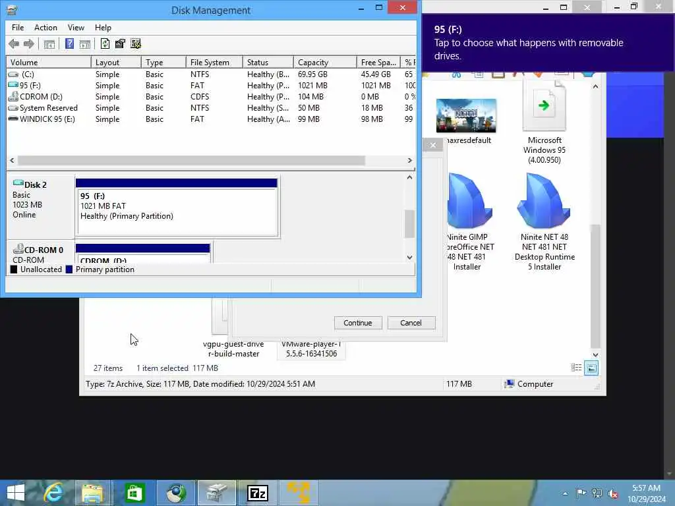Click down arrow of disk view scrollbar
The image size is (675, 506).
[x=409, y=258]
